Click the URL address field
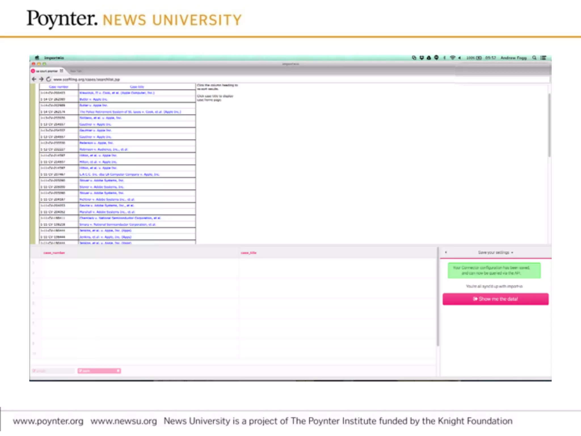This screenshot has width=581, height=436. click(x=86, y=79)
